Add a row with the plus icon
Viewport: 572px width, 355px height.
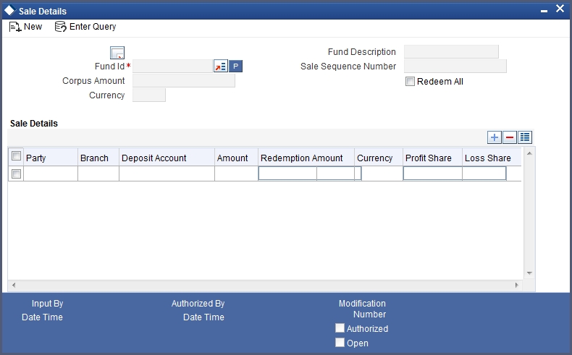click(x=495, y=137)
